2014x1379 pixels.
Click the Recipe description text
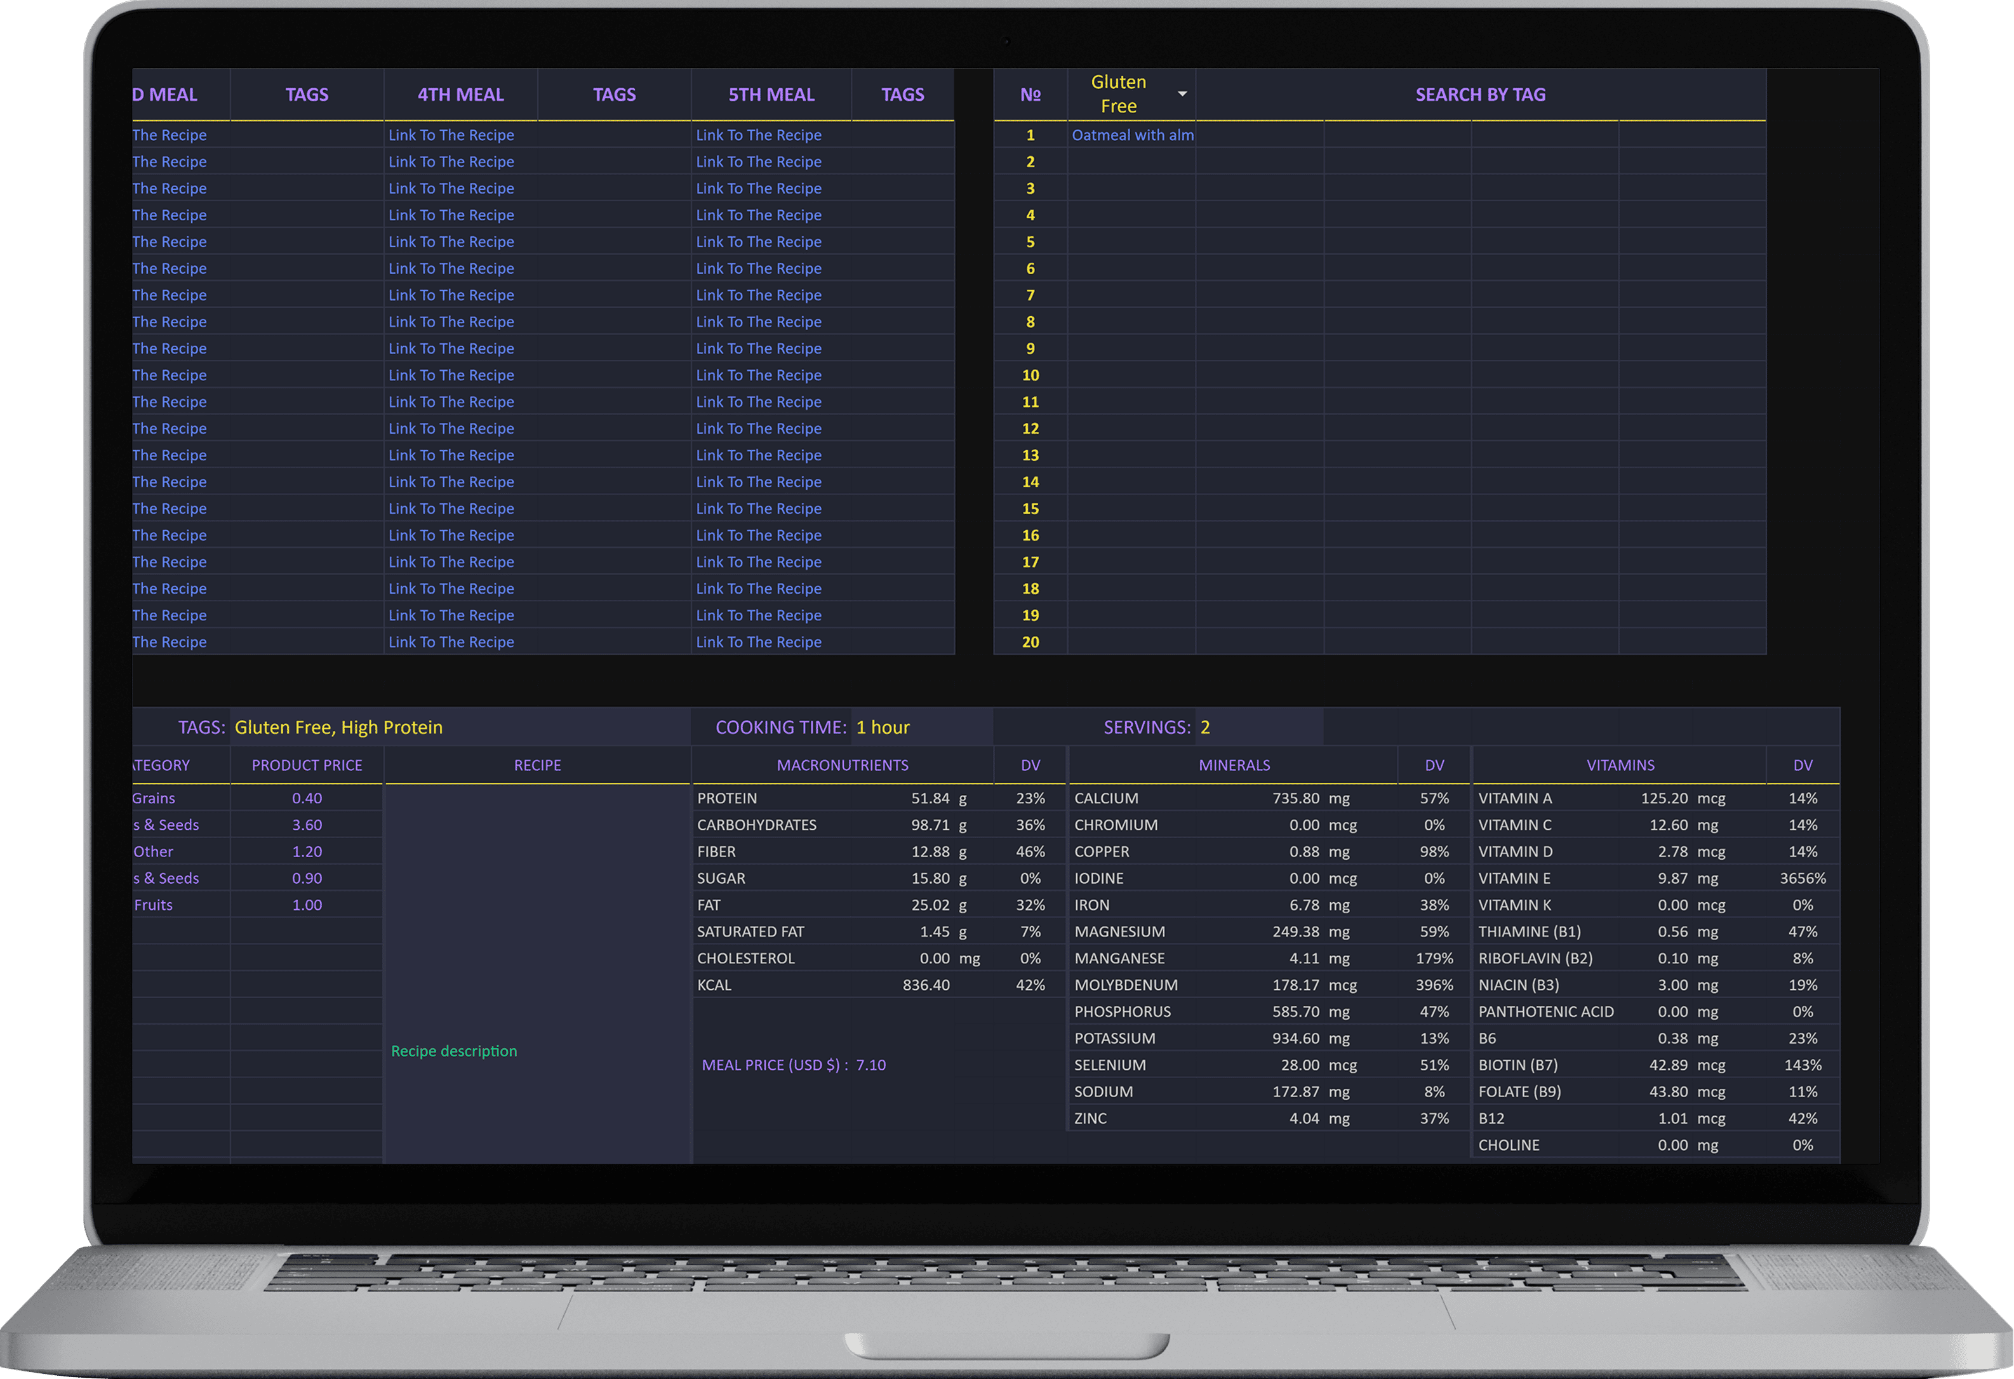pos(453,1051)
